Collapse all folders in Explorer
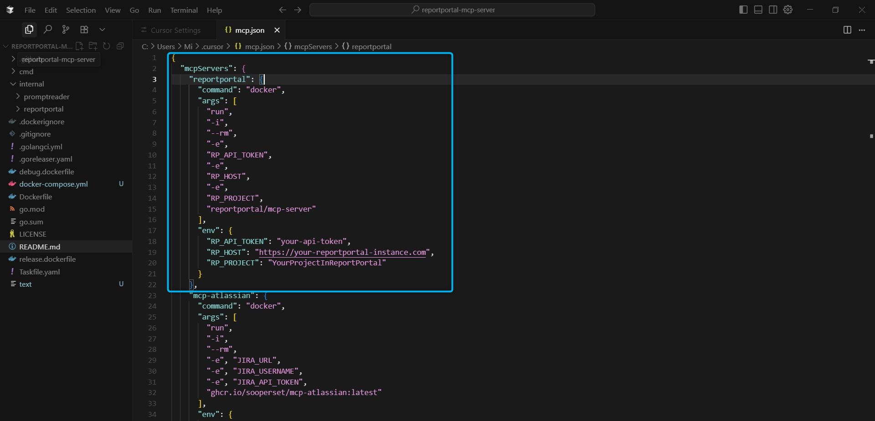This screenshot has width=875, height=421. coord(120,46)
